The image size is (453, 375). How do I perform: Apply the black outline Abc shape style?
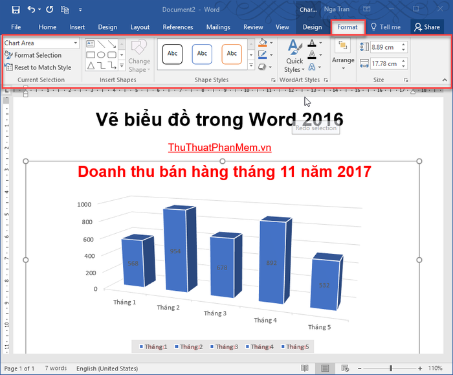coord(173,54)
